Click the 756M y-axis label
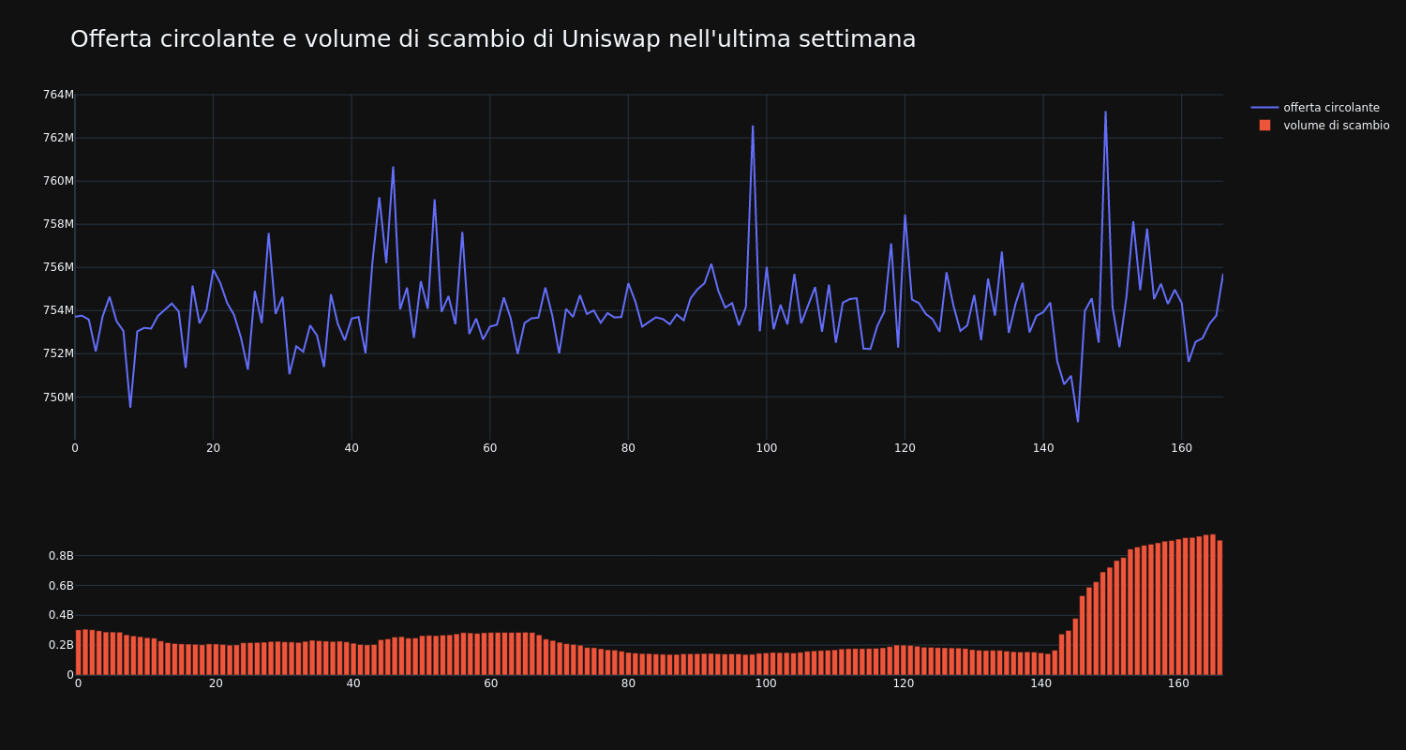This screenshot has width=1406, height=750. click(x=58, y=267)
